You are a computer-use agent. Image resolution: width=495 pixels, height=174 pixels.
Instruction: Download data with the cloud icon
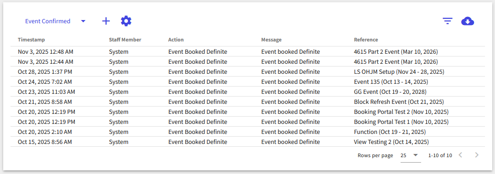468,21
